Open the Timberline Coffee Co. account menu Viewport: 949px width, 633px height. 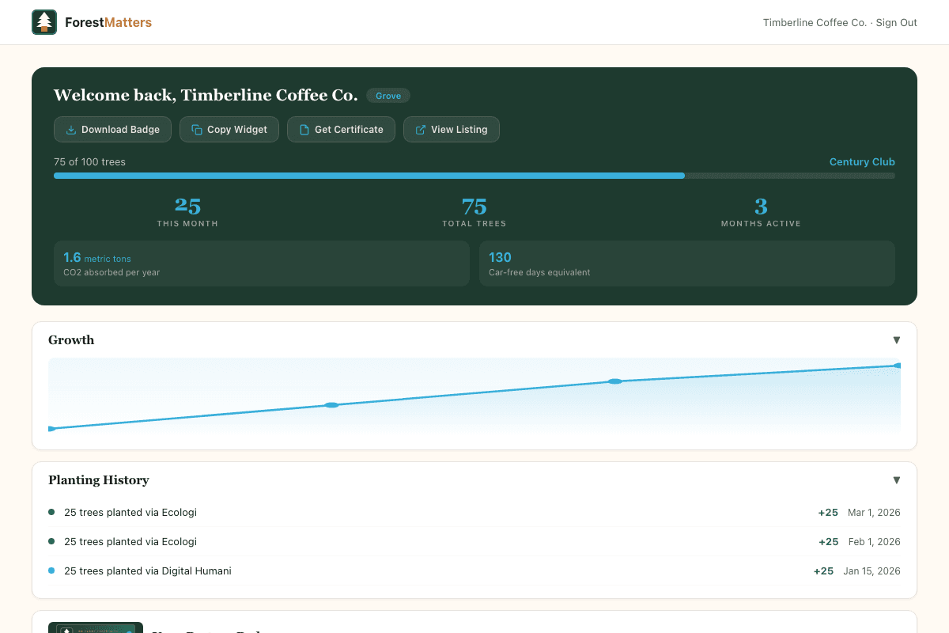pos(815,22)
